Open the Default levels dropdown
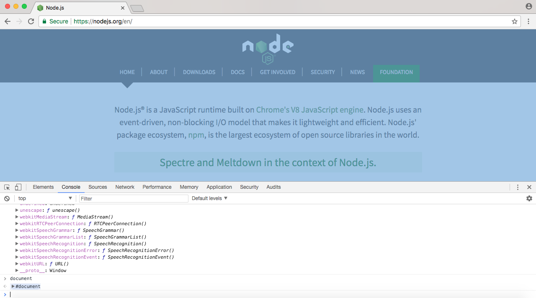This screenshot has width=536, height=298. coord(209,198)
